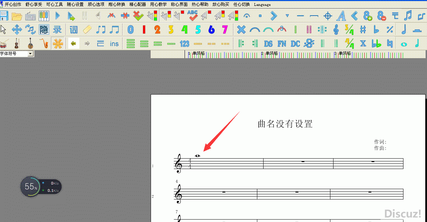Click the 作词: lyricist field text

click(380, 142)
